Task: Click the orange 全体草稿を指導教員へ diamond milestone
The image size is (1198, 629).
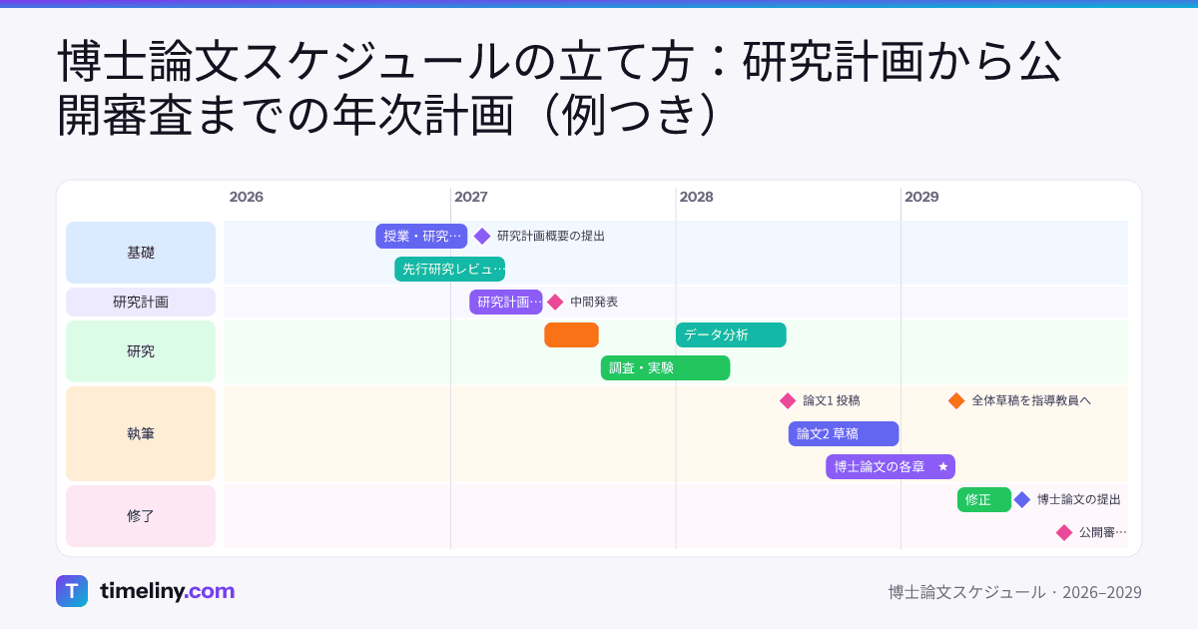Action: pyautogui.click(x=956, y=400)
